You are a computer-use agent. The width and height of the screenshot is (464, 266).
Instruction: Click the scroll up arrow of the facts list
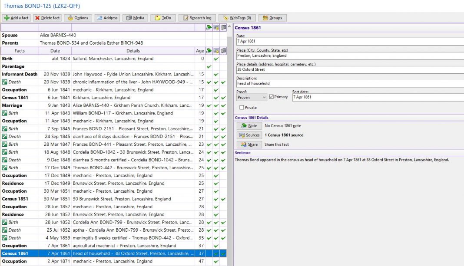pos(229,27)
